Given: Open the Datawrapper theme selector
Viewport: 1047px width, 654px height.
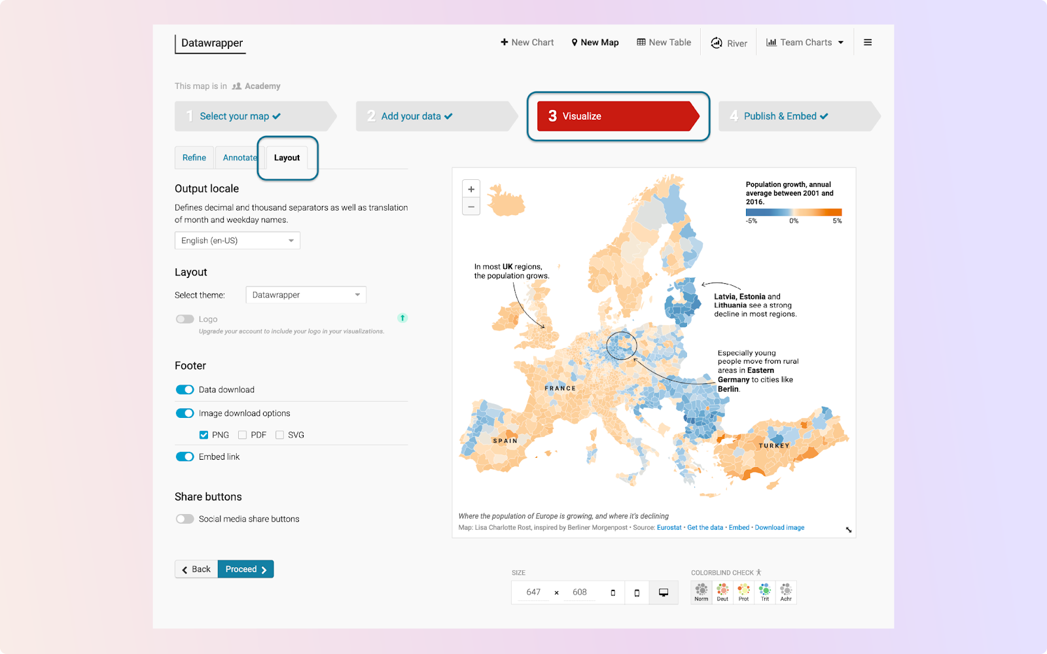Looking at the screenshot, I should point(305,294).
